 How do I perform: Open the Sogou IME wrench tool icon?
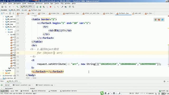point(120,93)
